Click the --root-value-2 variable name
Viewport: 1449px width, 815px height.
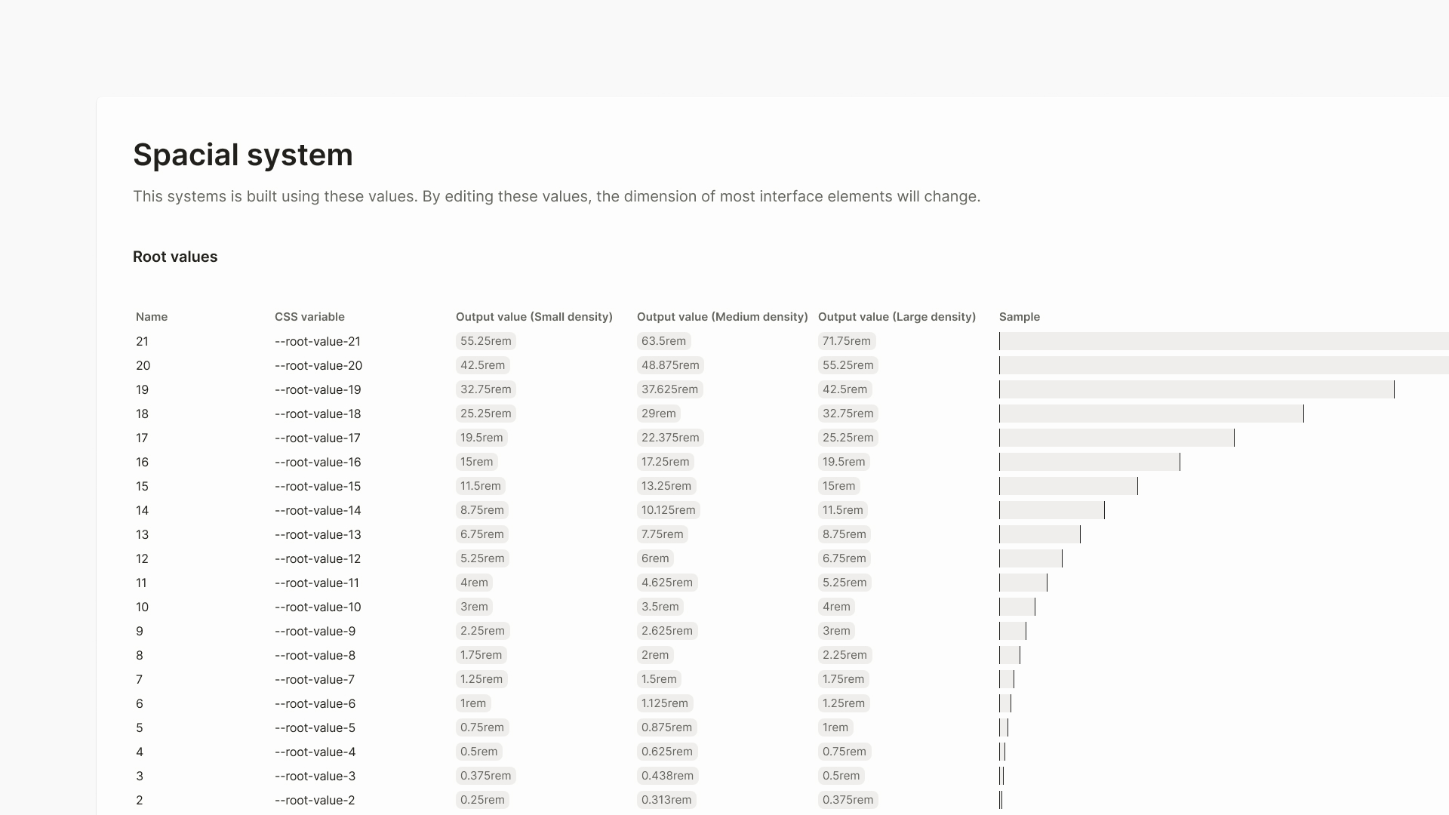314,800
